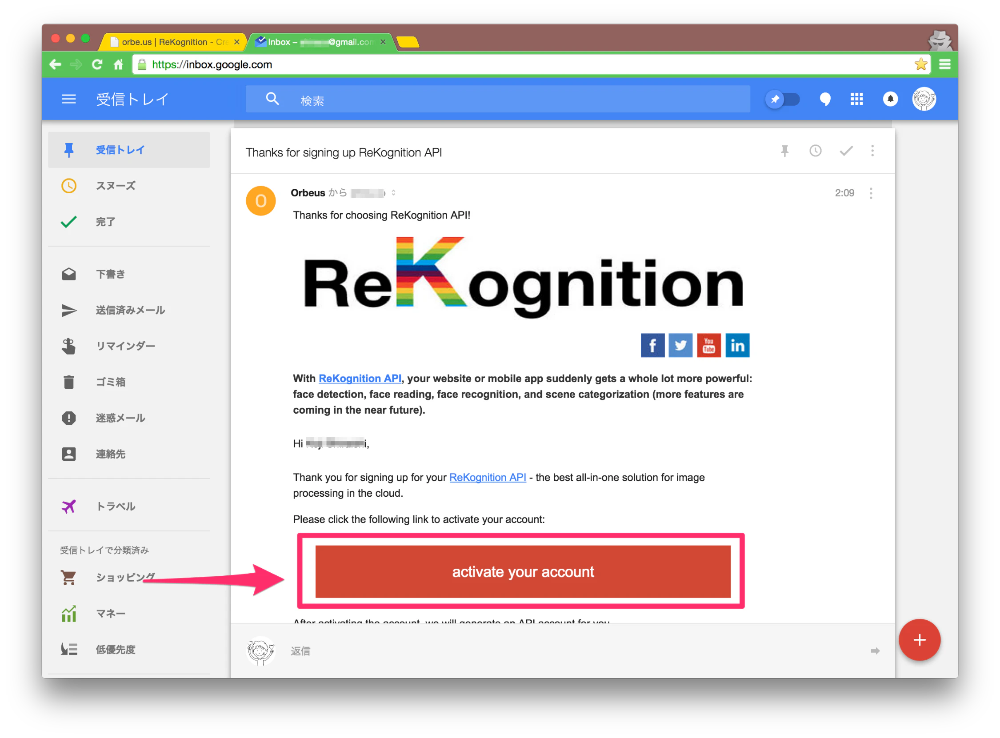Open ショッピング shopping bundle
Image resolution: width=1000 pixels, height=738 pixels.
pos(129,577)
